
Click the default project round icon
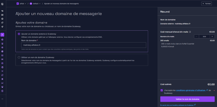(31, 4)
